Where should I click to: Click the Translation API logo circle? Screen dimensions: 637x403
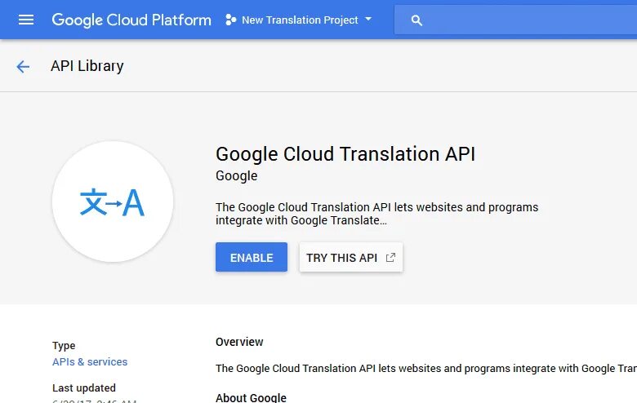tap(113, 201)
